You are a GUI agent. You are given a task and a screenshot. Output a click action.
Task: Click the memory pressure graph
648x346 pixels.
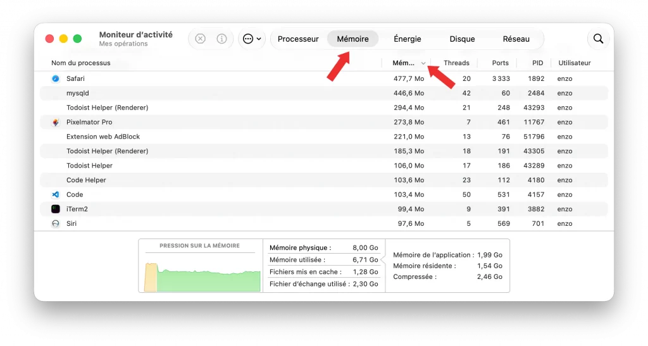(202, 276)
